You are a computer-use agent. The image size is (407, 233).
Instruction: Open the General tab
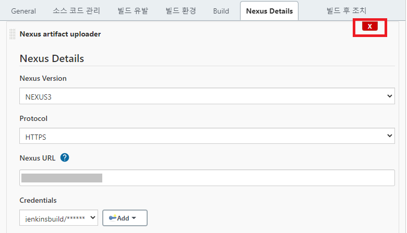pyautogui.click(x=23, y=11)
